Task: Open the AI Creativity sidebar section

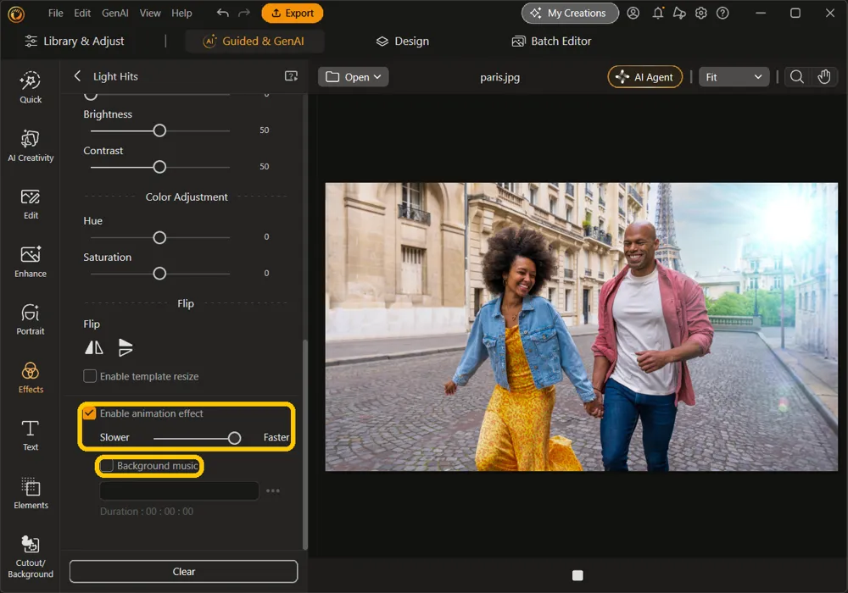Action: click(31, 146)
